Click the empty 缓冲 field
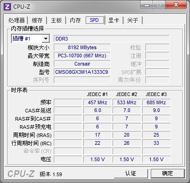This screenshot has width=190, height=183. coord(157,64)
